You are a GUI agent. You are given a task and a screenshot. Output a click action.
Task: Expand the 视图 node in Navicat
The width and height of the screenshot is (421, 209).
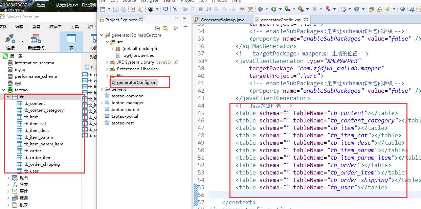(x=9, y=178)
